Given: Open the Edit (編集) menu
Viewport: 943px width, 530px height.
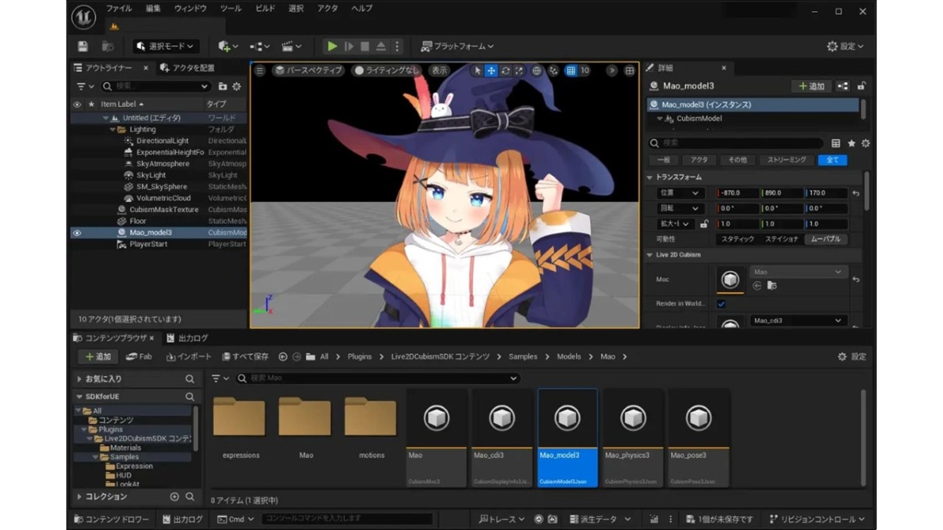Looking at the screenshot, I should [x=153, y=9].
